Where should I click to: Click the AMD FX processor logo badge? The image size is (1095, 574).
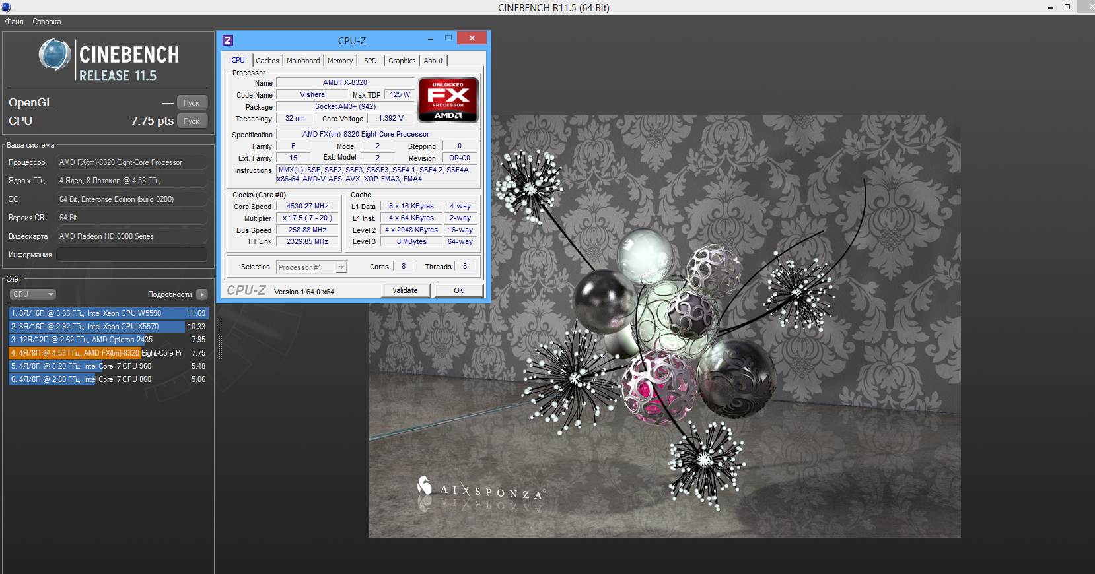pos(448,100)
